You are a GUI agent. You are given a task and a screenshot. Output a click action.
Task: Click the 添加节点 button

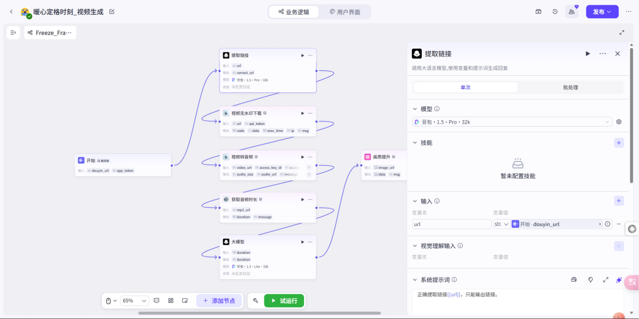coord(219,301)
